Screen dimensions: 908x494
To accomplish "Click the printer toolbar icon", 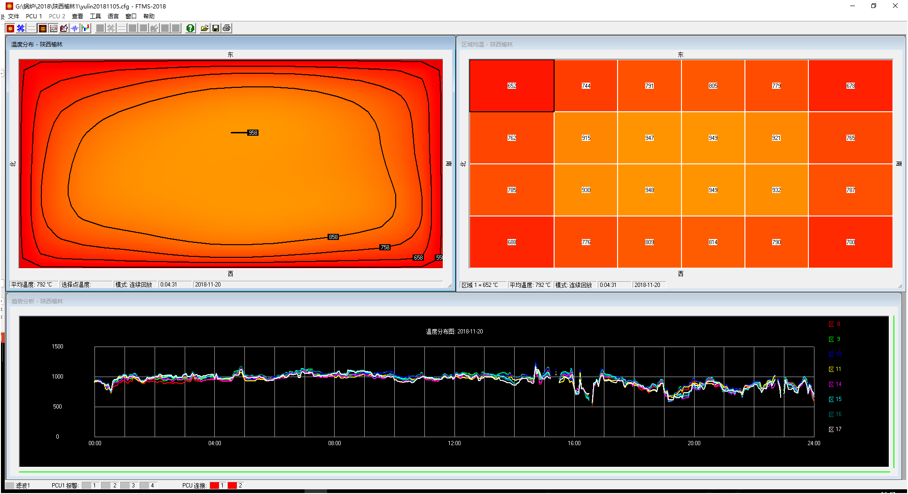I will [227, 28].
